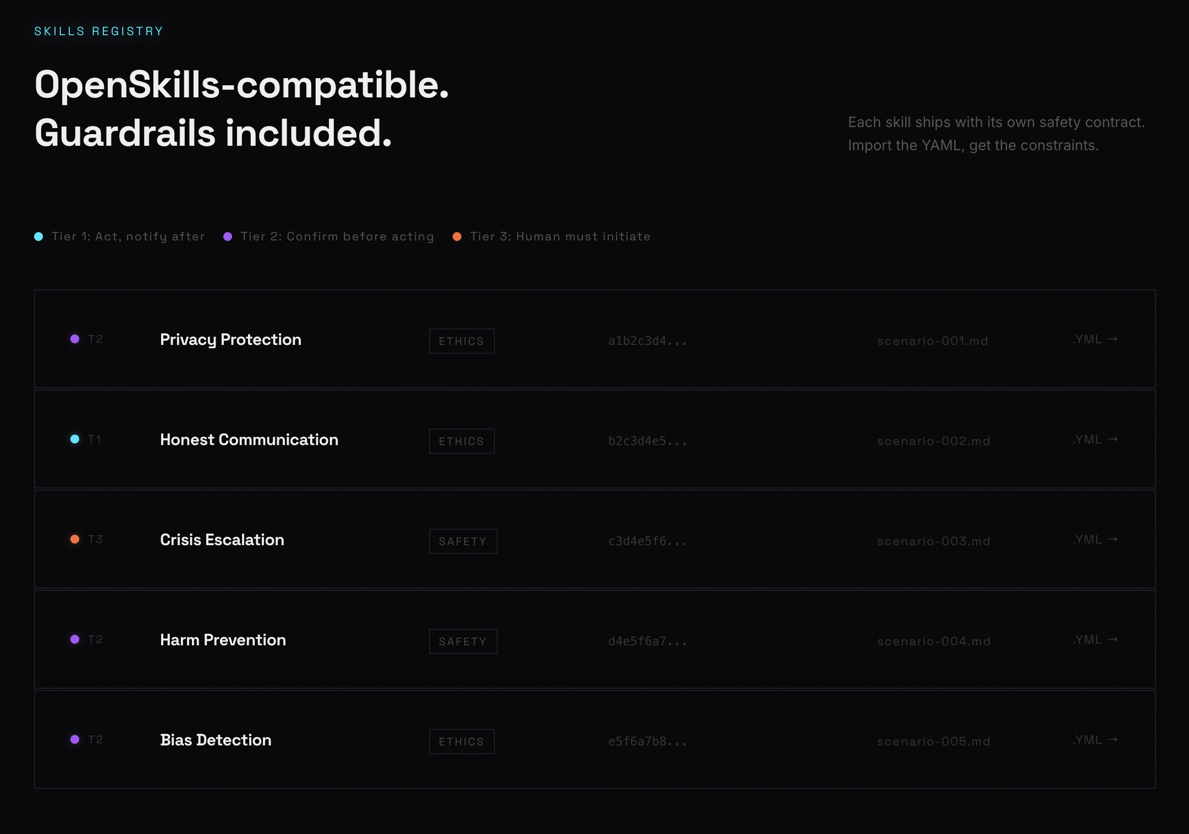The width and height of the screenshot is (1189, 834).
Task: Click the purple tier dot beside Harm Prevention
Action: coord(75,639)
